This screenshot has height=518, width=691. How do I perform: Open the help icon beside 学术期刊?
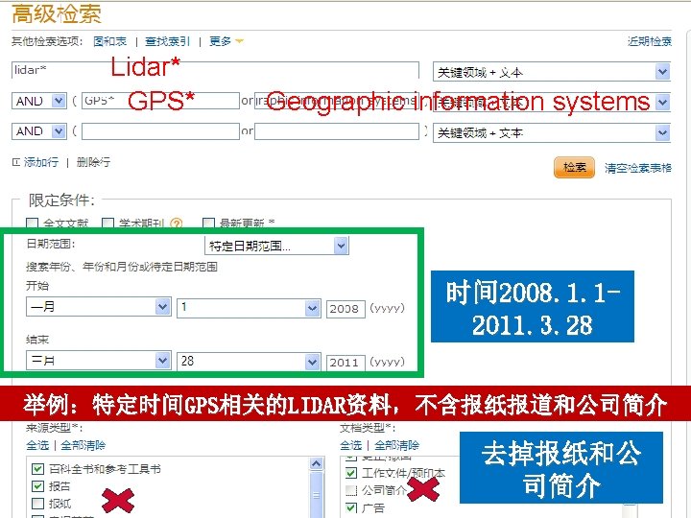pyautogui.click(x=177, y=224)
